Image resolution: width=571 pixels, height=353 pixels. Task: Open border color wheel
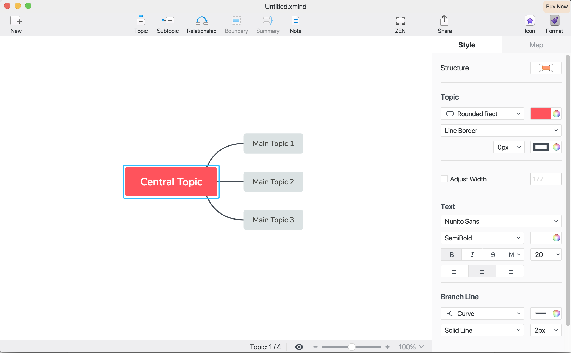pyautogui.click(x=556, y=147)
